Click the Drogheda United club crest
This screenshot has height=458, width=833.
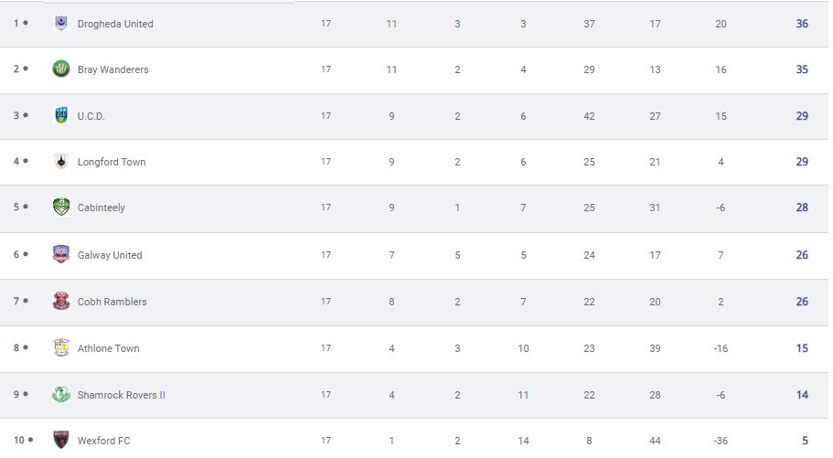pos(61,24)
